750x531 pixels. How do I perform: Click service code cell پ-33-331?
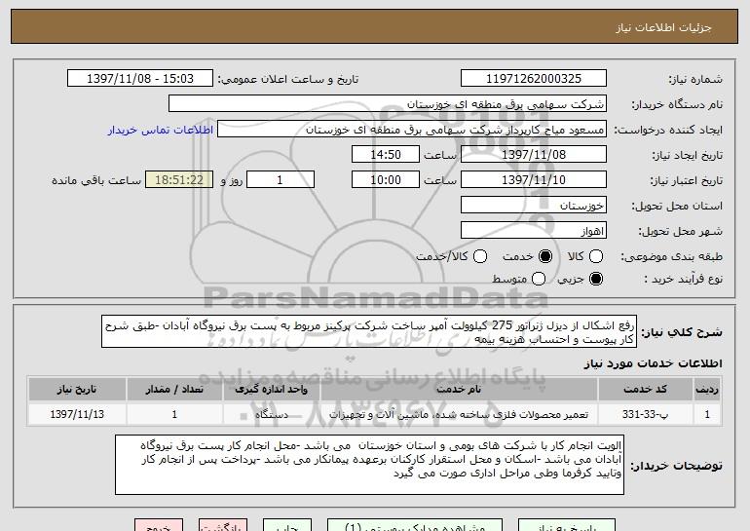click(645, 414)
